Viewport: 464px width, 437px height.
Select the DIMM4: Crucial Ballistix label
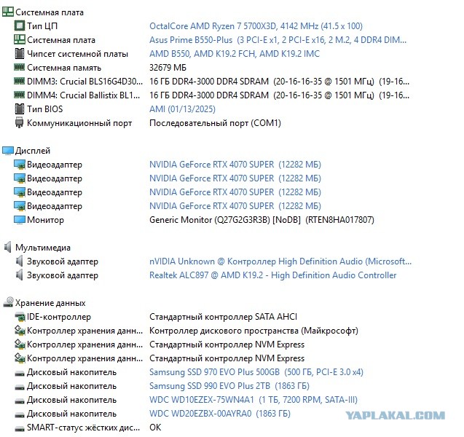point(84,95)
